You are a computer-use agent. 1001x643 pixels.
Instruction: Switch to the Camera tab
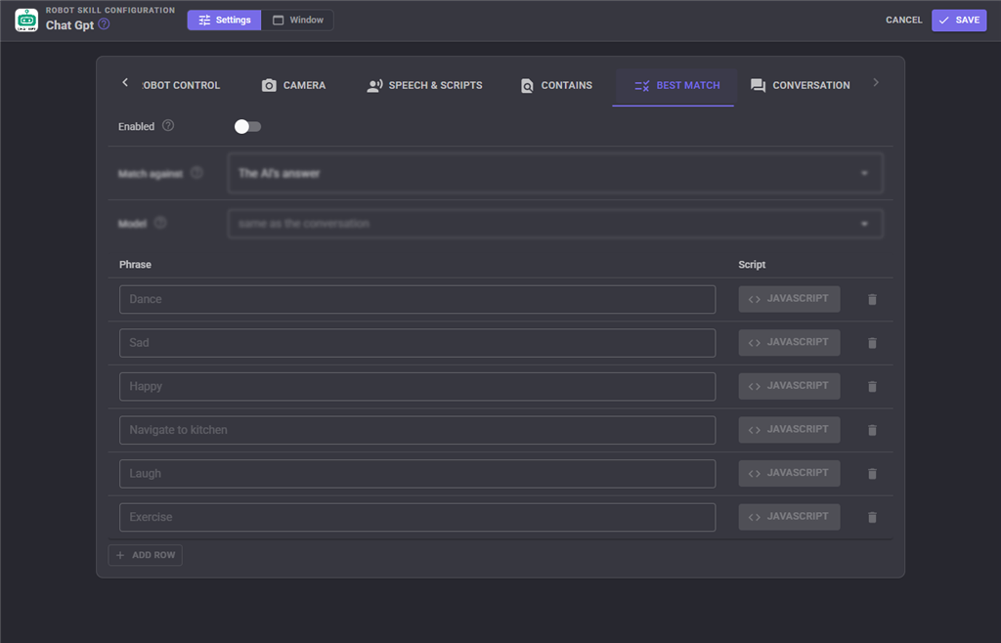(293, 85)
